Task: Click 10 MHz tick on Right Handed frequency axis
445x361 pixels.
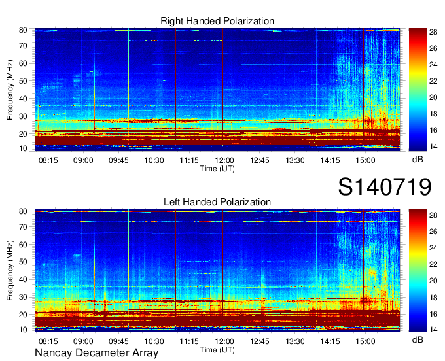Action: 23,148
